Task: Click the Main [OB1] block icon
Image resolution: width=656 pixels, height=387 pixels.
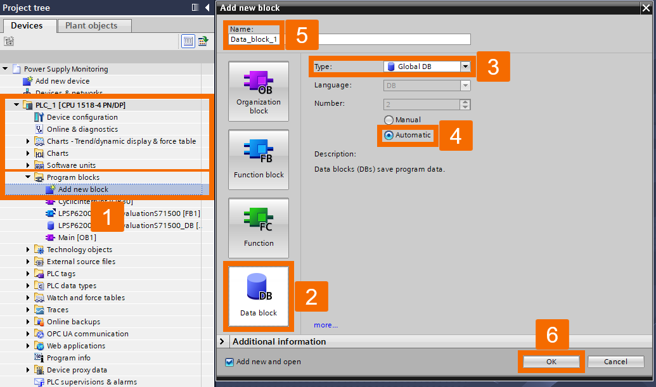Action: point(50,238)
